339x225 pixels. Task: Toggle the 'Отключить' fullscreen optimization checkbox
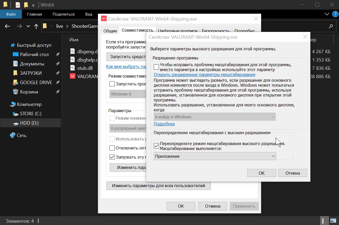click(x=112, y=148)
